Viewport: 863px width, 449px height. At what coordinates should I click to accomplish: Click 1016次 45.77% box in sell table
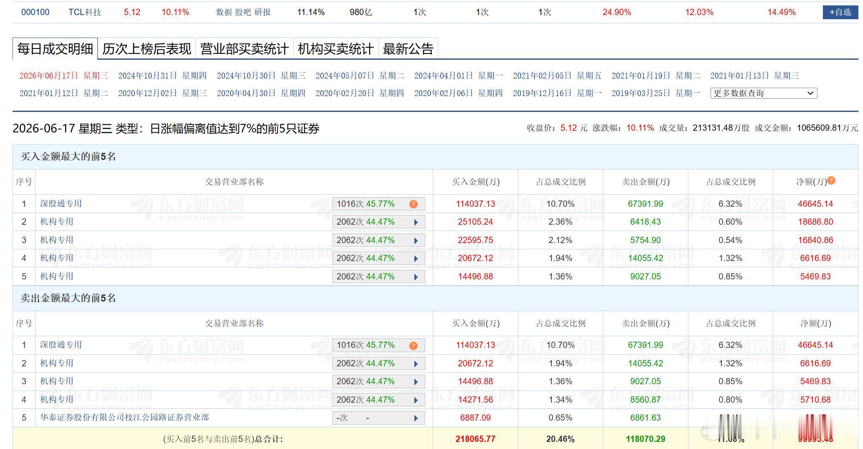[x=378, y=345]
